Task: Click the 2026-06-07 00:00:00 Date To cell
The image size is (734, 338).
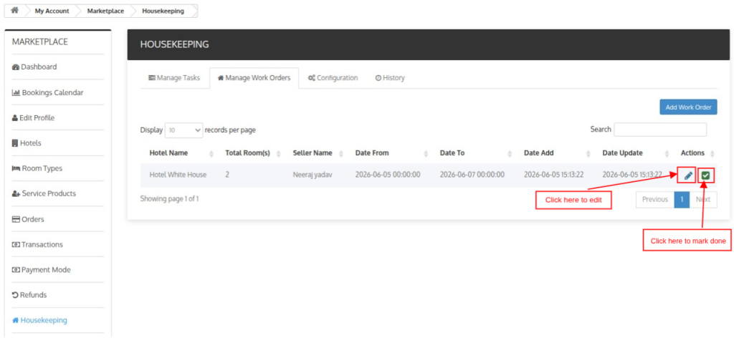Action: point(472,175)
